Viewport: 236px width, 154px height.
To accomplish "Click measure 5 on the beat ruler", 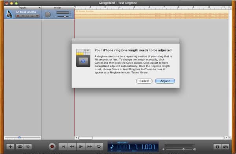I will pyautogui.click(x=134, y=7).
